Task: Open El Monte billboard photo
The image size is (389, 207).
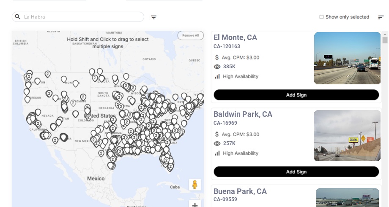Action: click(347, 58)
